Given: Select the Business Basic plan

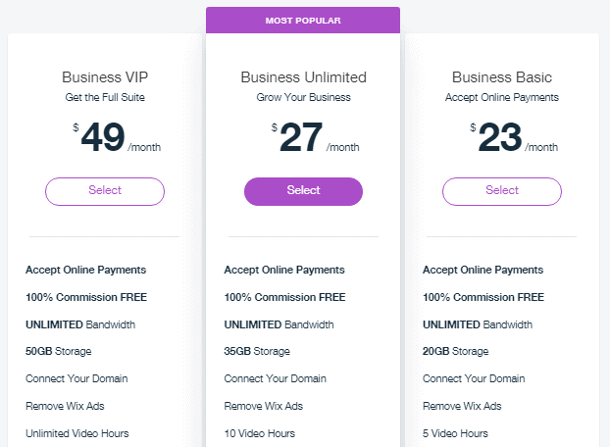Looking at the screenshot, I should pyautogui.click(x=501, y=191).
